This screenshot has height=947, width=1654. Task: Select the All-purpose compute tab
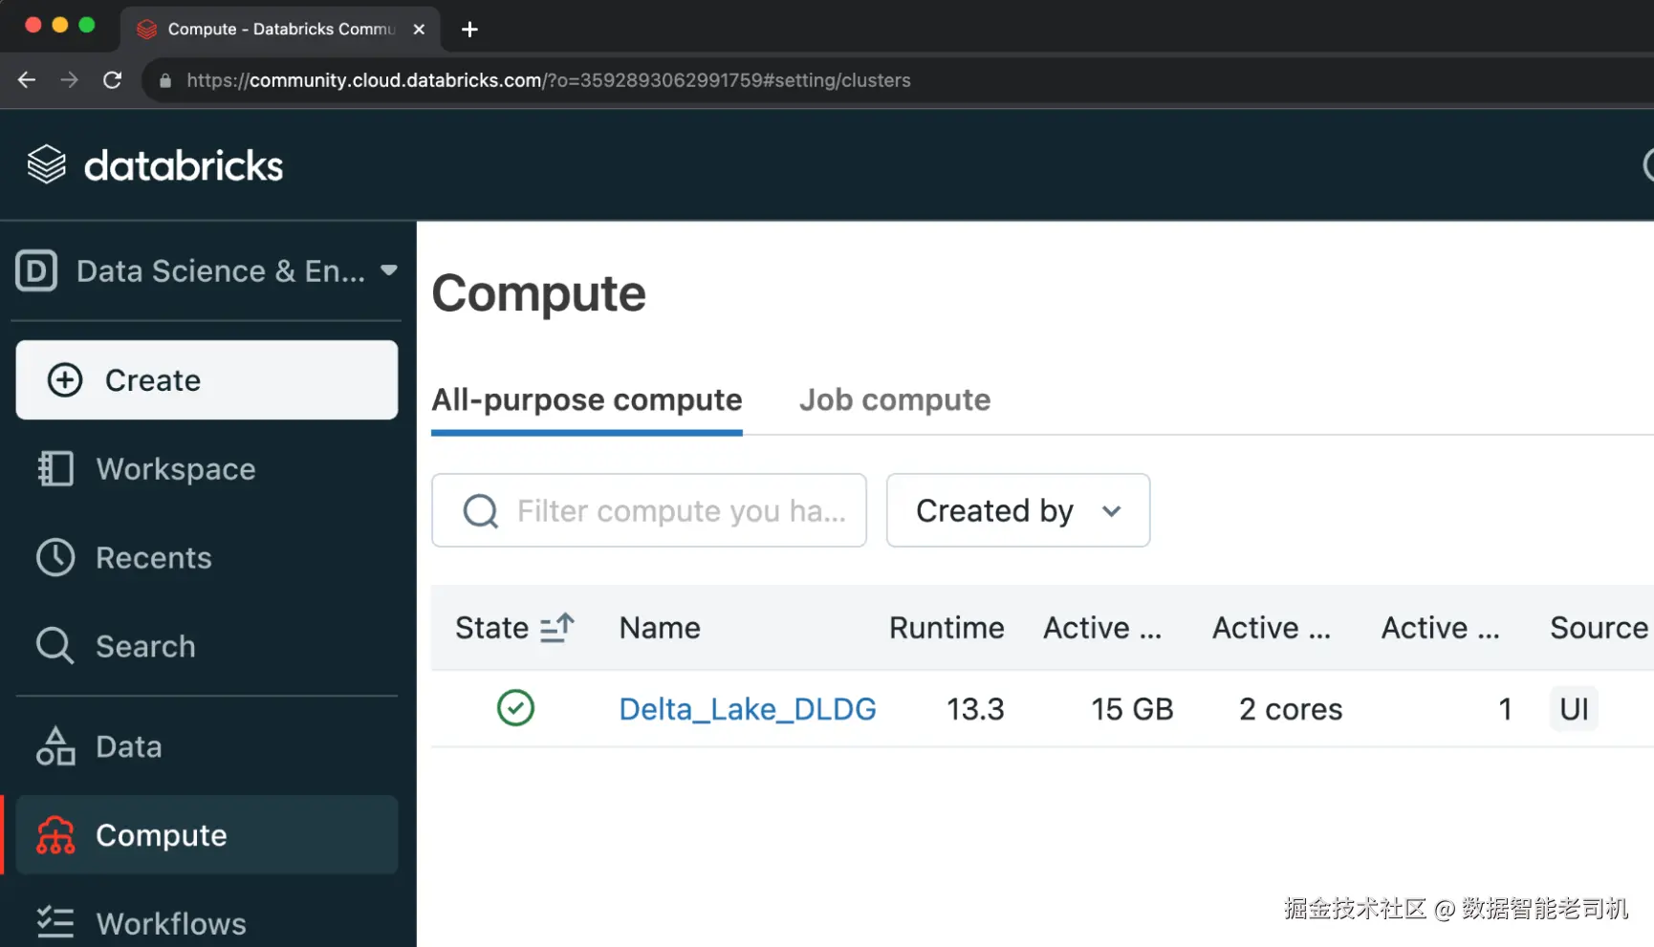coord(586,399)
